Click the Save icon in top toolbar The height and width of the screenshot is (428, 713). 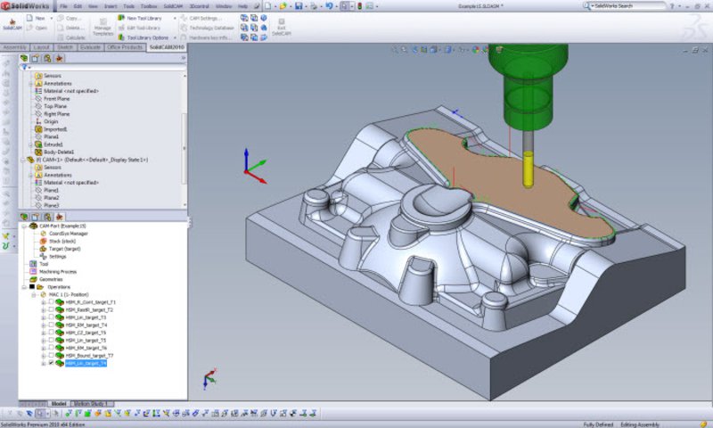point(299,6)
